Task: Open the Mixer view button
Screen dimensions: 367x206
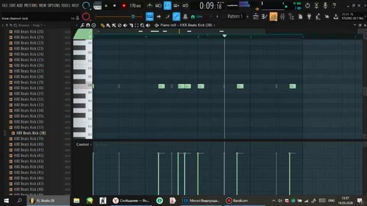Action: tap(283, 17)
